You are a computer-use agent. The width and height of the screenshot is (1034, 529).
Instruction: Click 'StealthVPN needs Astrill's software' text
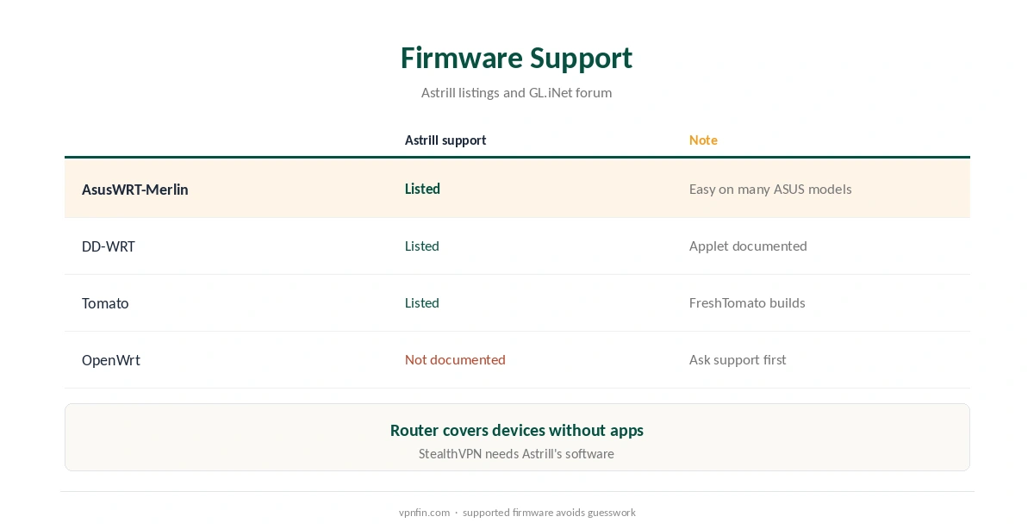[x=517, y=454]
